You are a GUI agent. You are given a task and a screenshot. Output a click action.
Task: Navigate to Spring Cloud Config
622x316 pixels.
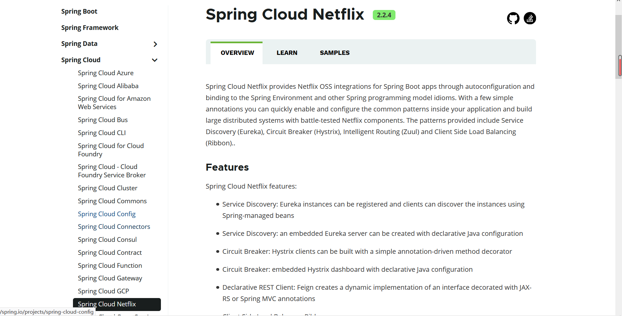(107, 214)
